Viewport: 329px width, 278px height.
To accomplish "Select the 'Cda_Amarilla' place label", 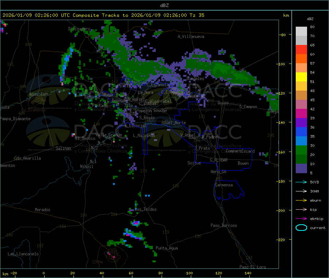I will (27, 158).
